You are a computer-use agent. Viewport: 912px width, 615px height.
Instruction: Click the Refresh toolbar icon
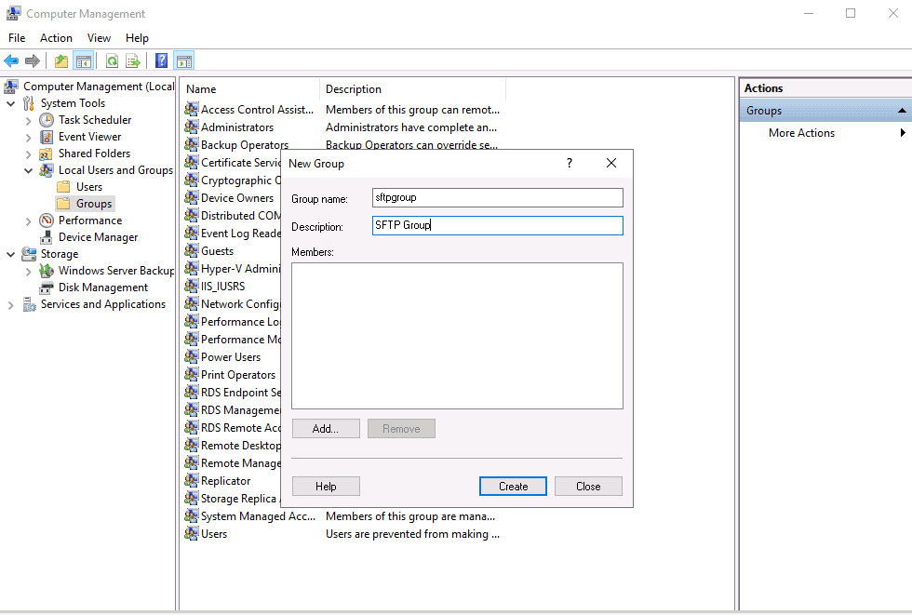coord(112,60)
